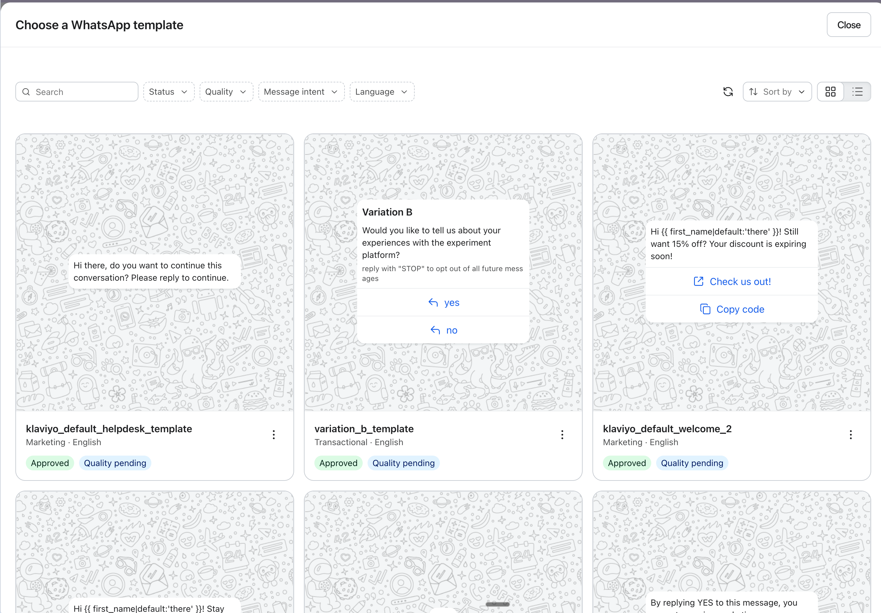
Task: Open options menu for variation_b_template
Action: point(562,434)
